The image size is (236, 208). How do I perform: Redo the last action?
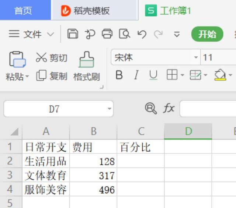pyautogui.click(x=158, y=34)
